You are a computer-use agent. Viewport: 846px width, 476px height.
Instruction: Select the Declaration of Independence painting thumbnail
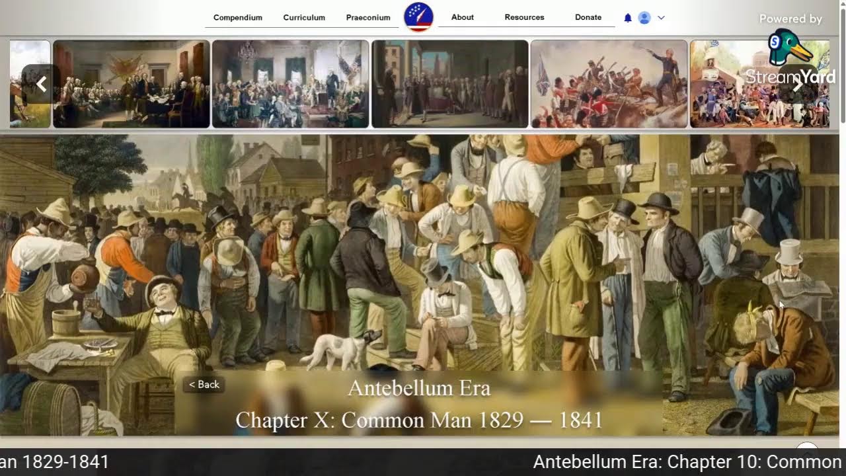click(131, 84)
